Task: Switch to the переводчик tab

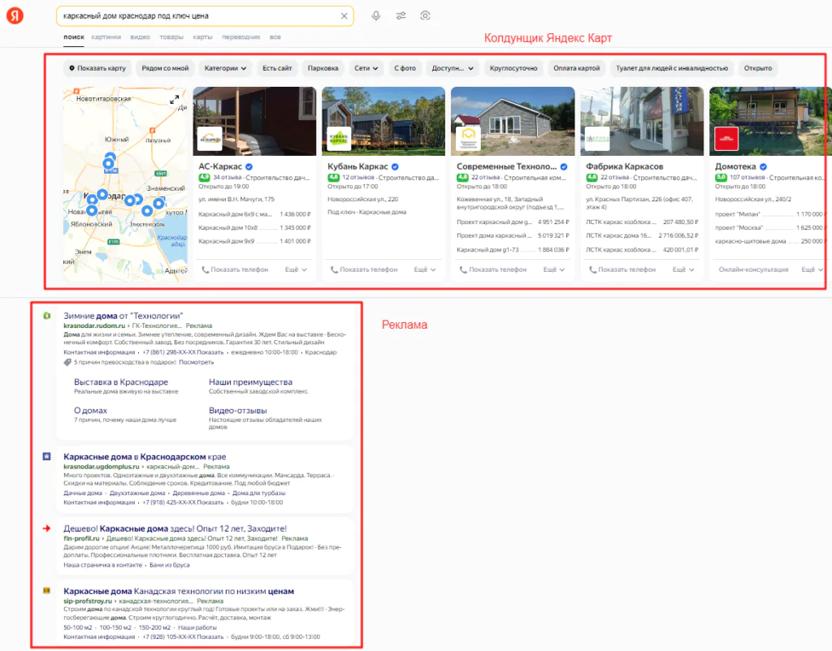Action: [240, 37]
